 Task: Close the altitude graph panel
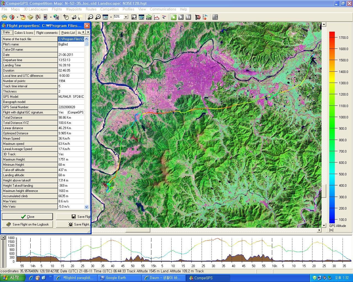pos(3,237)
